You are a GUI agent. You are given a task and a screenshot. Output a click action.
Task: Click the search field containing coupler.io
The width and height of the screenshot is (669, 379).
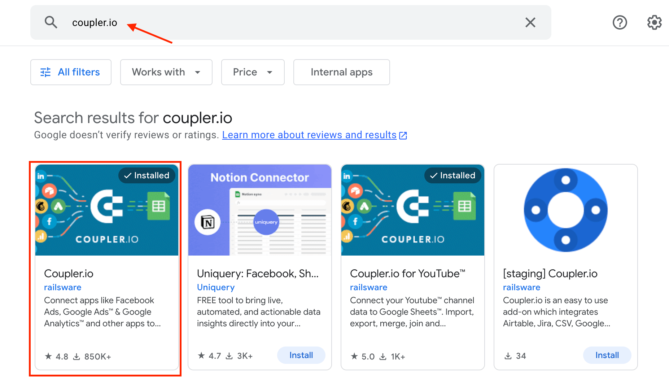[x=289, y=22]
